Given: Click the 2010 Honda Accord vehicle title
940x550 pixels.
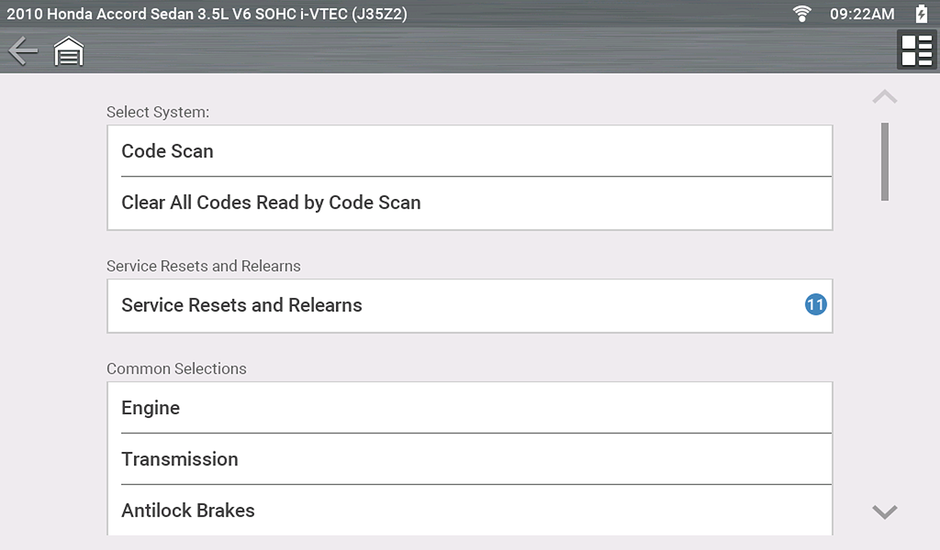Looking at the screenshot, I should [206, 14].
